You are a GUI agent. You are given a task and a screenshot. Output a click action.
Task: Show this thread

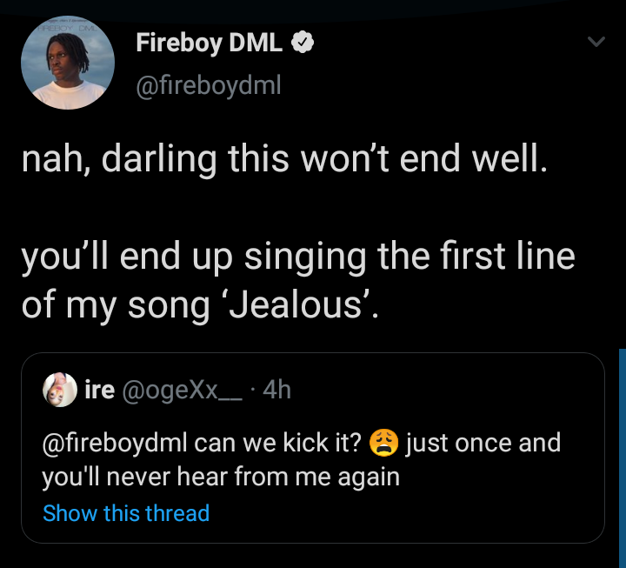click(126, 513)
